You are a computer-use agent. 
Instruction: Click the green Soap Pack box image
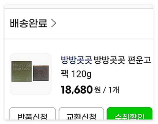[22, 71]
